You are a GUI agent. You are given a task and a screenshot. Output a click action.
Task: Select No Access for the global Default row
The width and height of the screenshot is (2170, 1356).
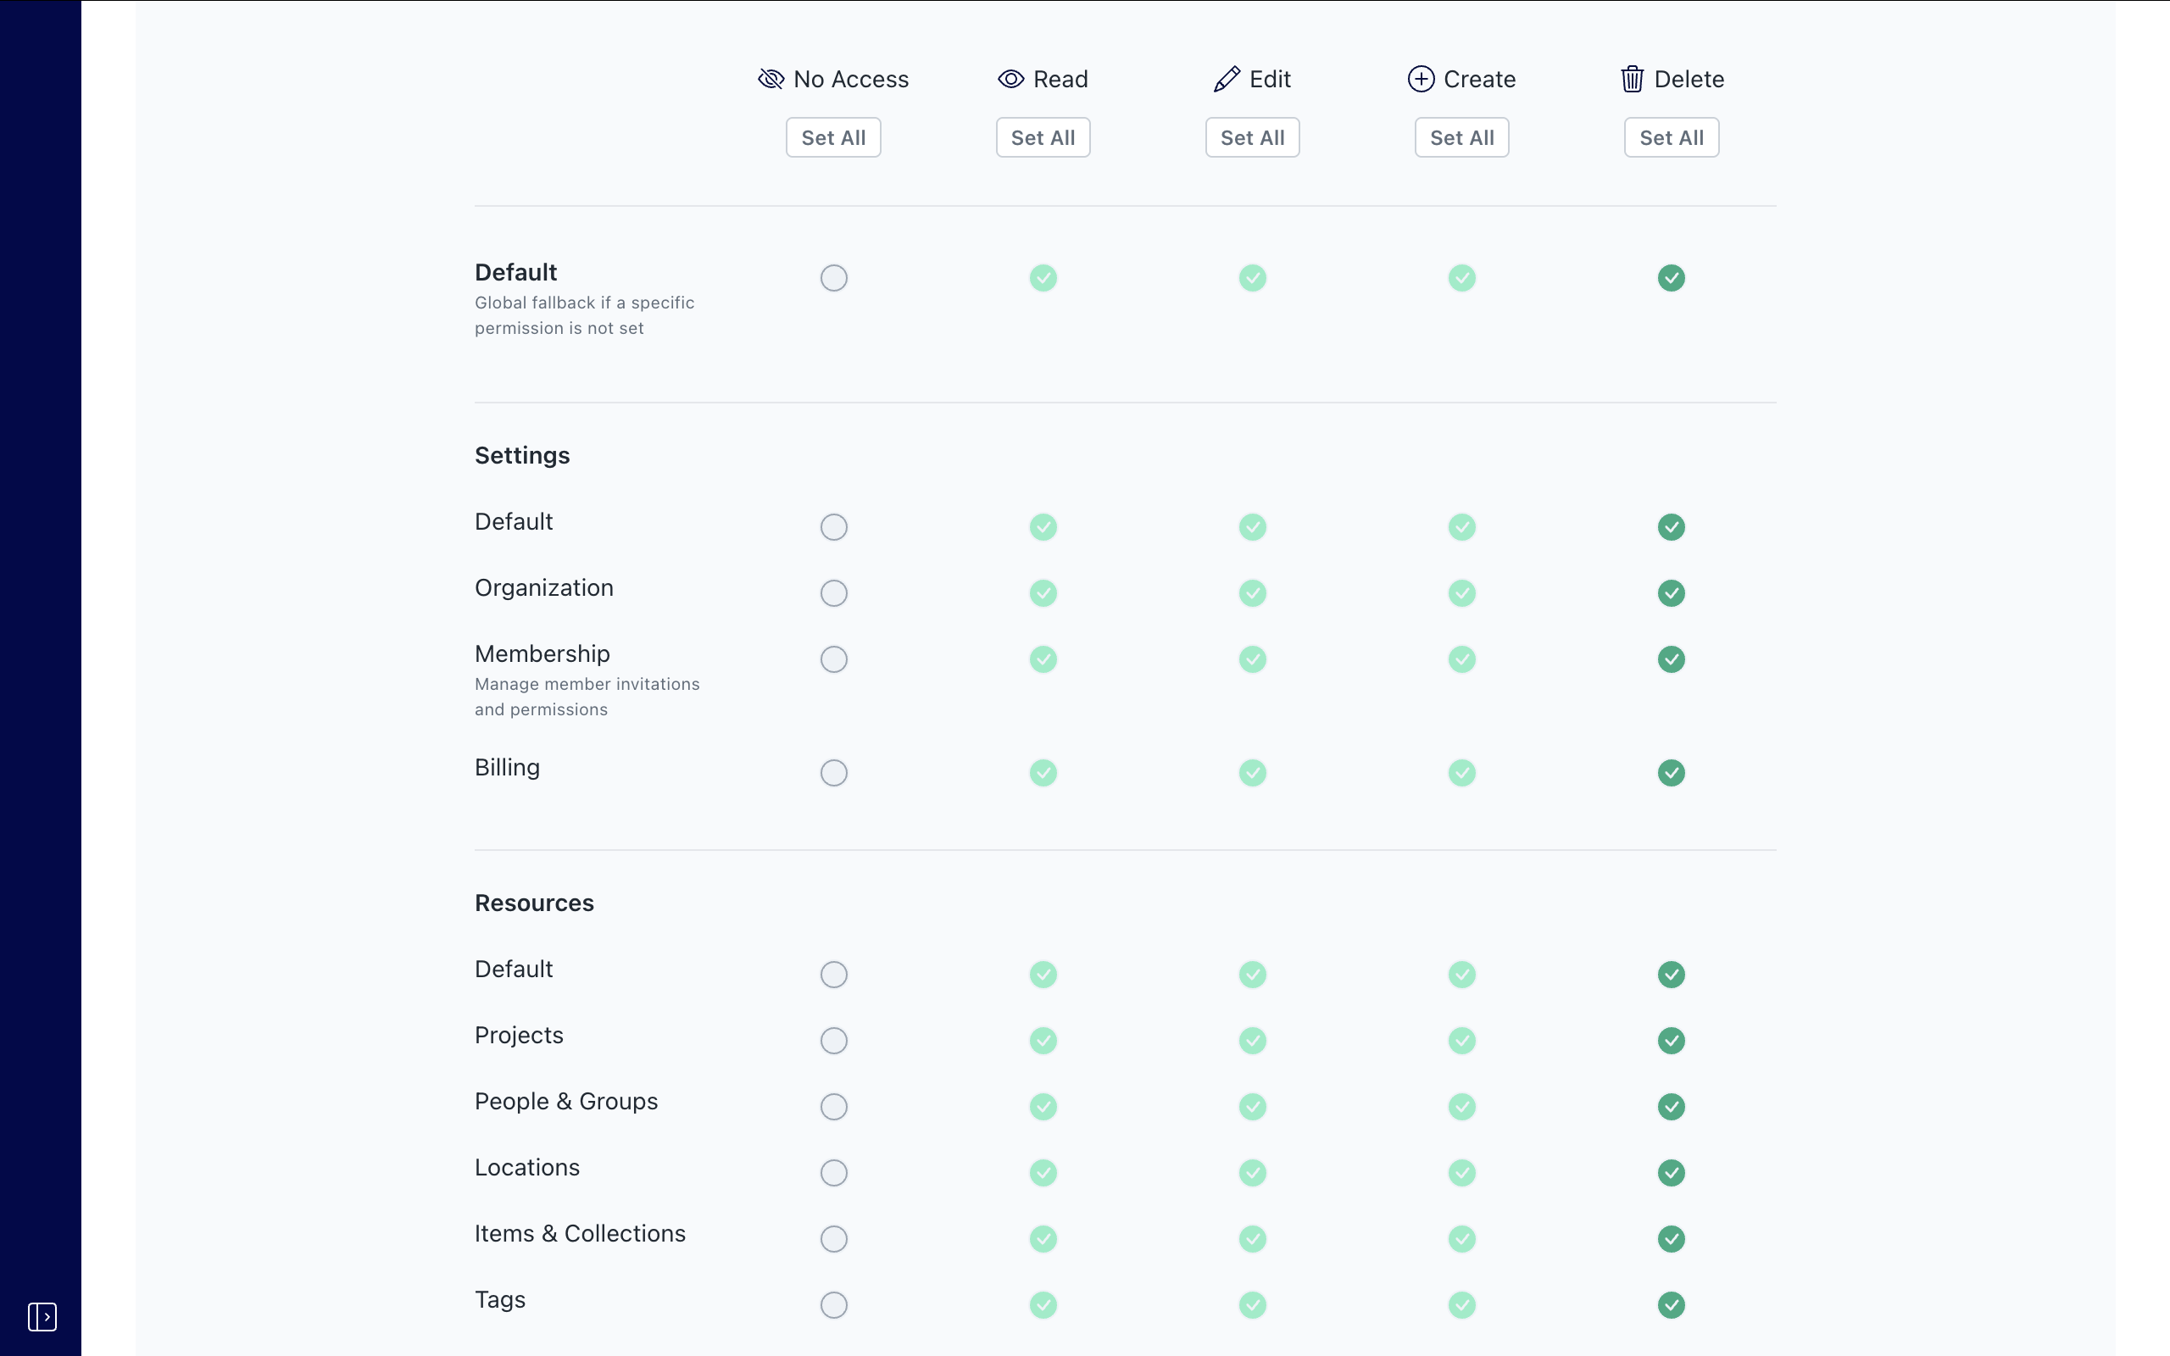tap(833, 278)
